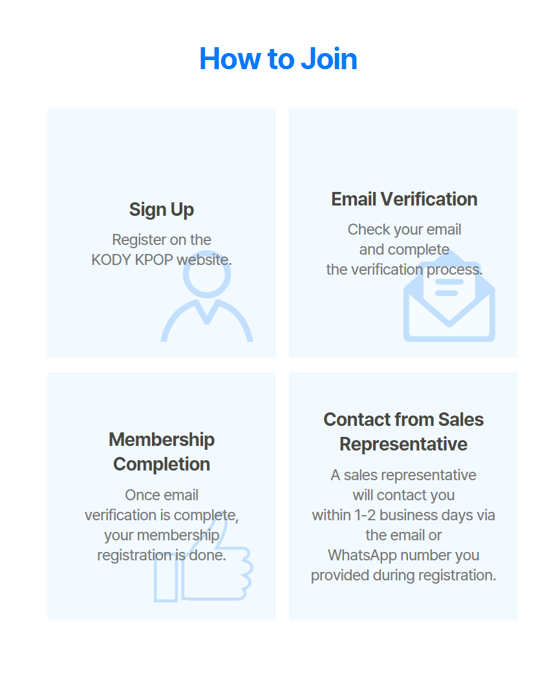Click 'KODY KPOP website.' text
The image size is (556, 698).
point(162,260)
